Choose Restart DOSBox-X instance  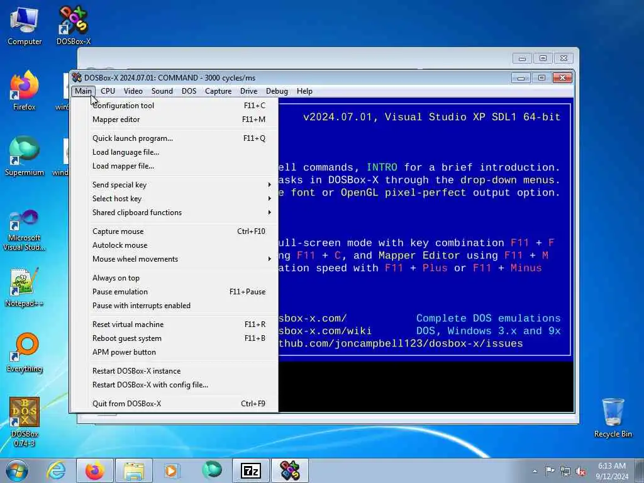pos(175,371)
